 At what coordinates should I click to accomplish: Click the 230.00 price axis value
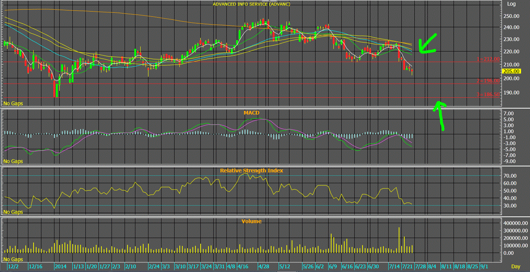coord(512,39)
